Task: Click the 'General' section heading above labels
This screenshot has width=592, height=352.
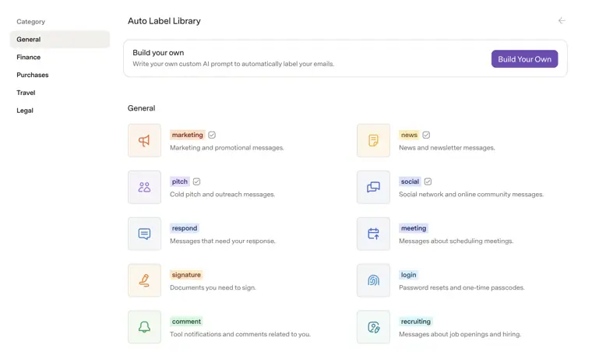Action: click(x=141, y=108)
